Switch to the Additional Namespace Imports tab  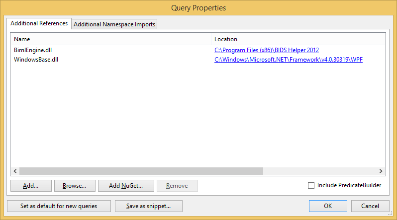(x=114, y=24)
